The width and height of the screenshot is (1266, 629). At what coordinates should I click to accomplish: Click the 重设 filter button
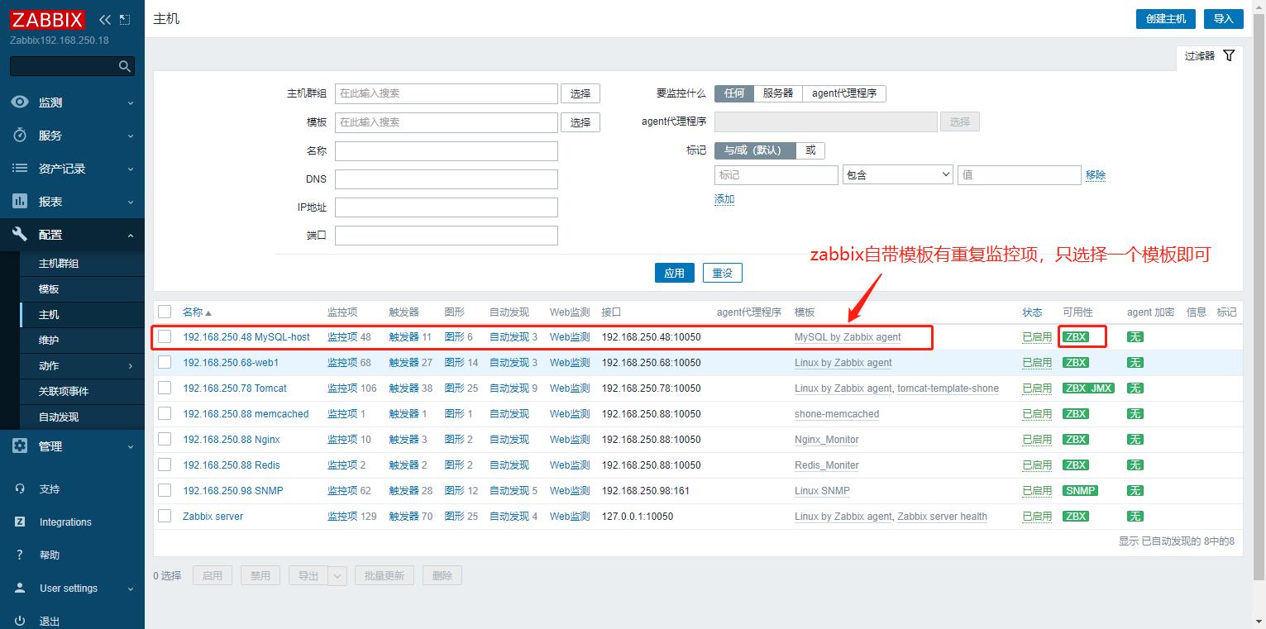coord(723,273)
